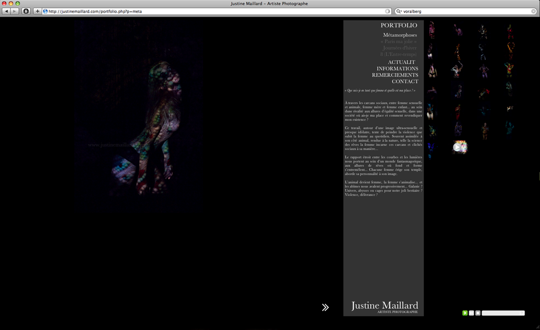Select the Métamorphoses portfolio series
540x330 pixels.
pyautogui.click(x=400, y=35)
